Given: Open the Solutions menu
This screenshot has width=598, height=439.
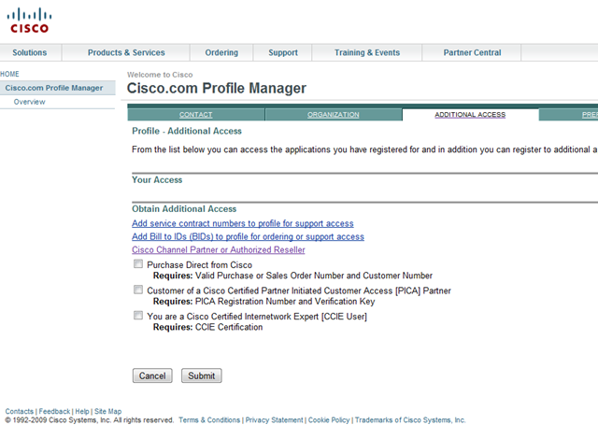Looking at the screenshot, I should (x=29, y=52).
